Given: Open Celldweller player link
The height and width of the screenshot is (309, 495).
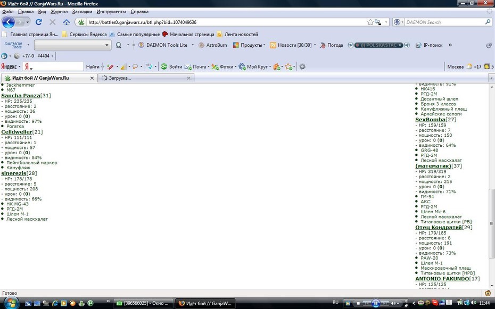Looking at the screenshot, I should pos(16,132).
